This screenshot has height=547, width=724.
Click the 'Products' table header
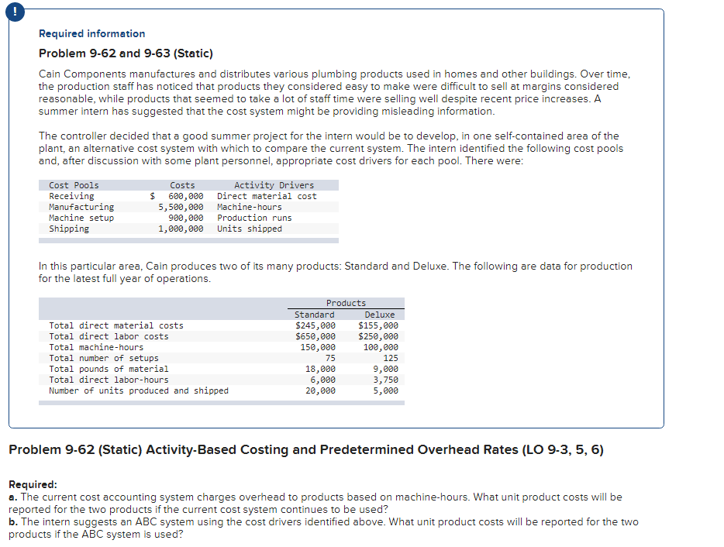coord(346,302)
